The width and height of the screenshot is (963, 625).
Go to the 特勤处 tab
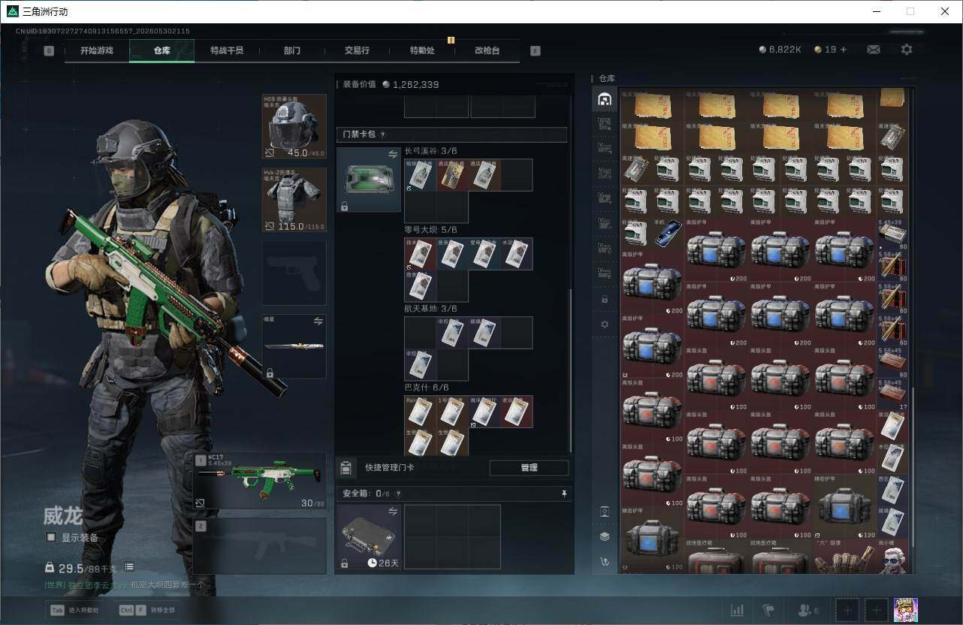coord(422,50)
